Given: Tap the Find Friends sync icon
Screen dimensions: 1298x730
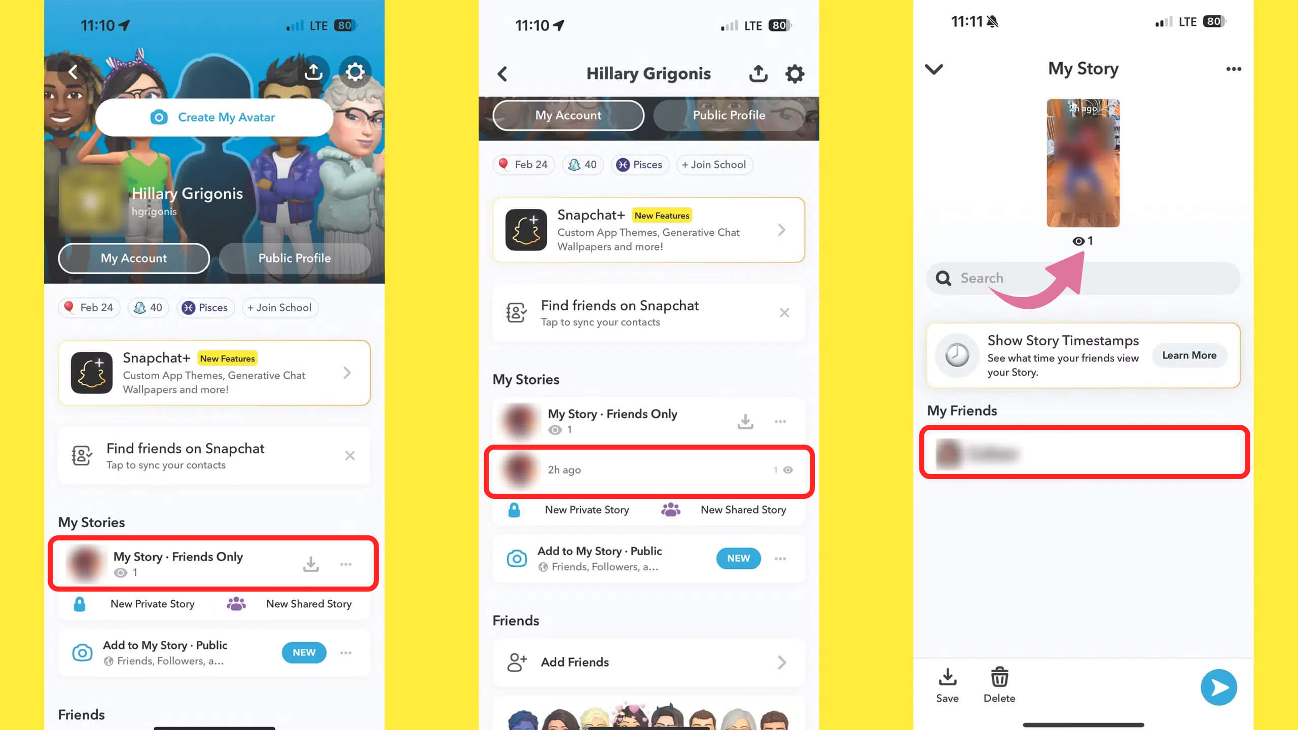Looking at the screenshot, I should (x=82, y=455).
